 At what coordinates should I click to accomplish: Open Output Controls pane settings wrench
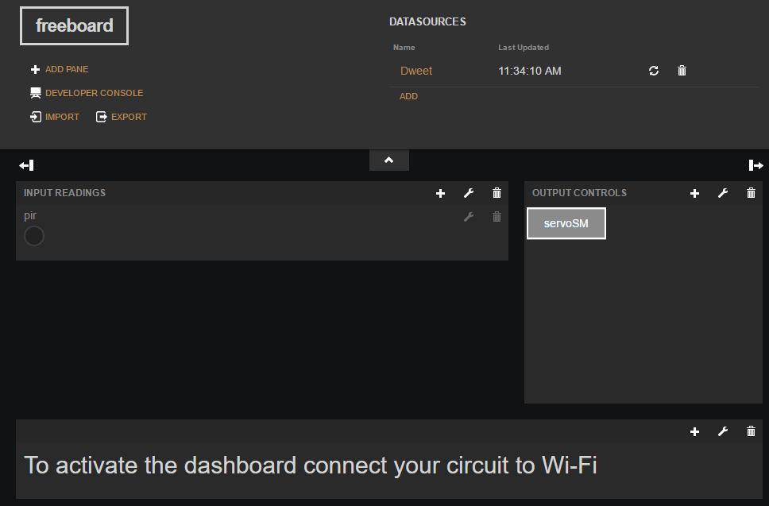click(723, 193)
